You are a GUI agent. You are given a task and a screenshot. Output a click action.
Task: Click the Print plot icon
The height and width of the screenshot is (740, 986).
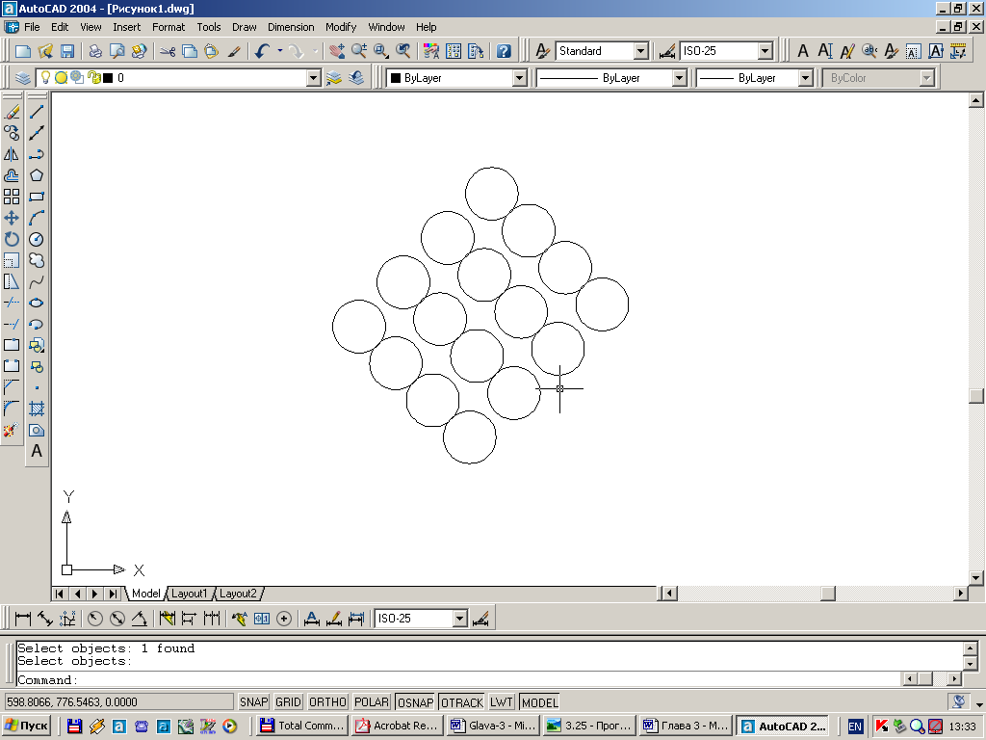[95, 51]
